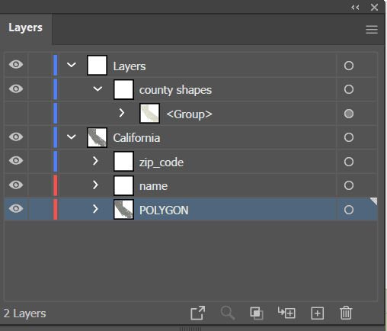Click the Collect for Export icon
The height and width of the screenshot is (331, 387).
(197, 313)
